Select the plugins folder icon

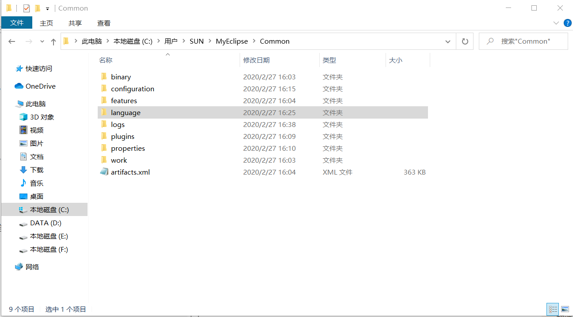[104, 136]
